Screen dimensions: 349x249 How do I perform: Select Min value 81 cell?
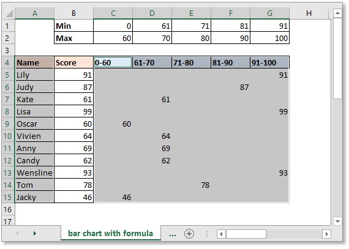pyautogui.click(x=231, y=26)
